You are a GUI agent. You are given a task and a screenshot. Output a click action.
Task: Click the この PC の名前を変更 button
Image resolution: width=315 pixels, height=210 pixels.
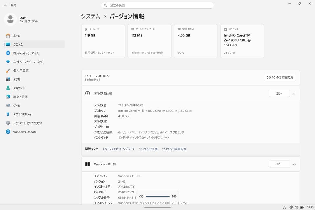point(279,77)
